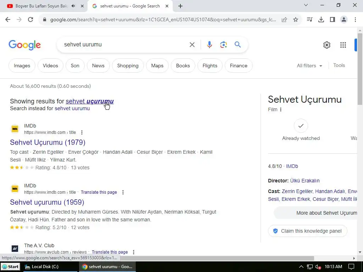363x272 pixels.
Task: Go forward using the navigation arrow
Action: pyautogui.click(x=19, y=20)
